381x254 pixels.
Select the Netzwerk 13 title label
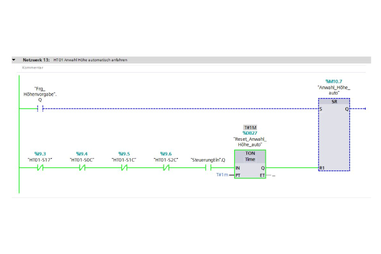click(36, 60)
